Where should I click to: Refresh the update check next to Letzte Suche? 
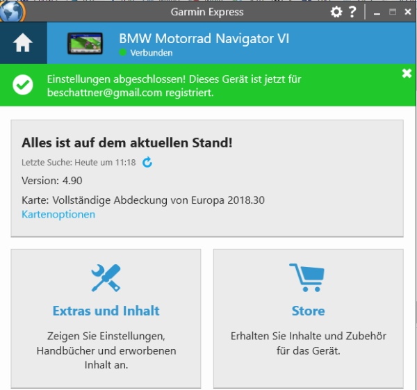point(147,163)
